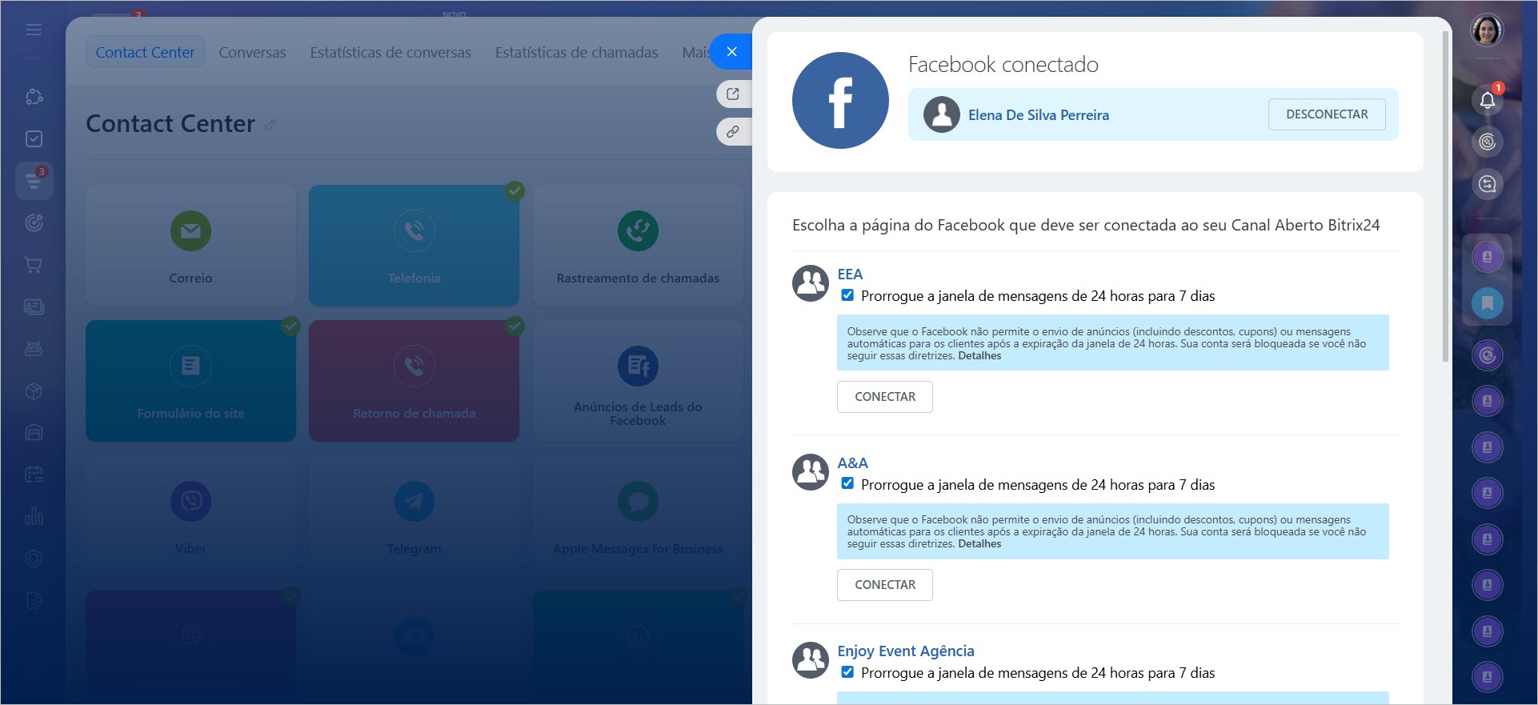Open the hamburger menu in left sidebar
The height and width of the screenshot is (705, 1538).
[x=34, y=30]
